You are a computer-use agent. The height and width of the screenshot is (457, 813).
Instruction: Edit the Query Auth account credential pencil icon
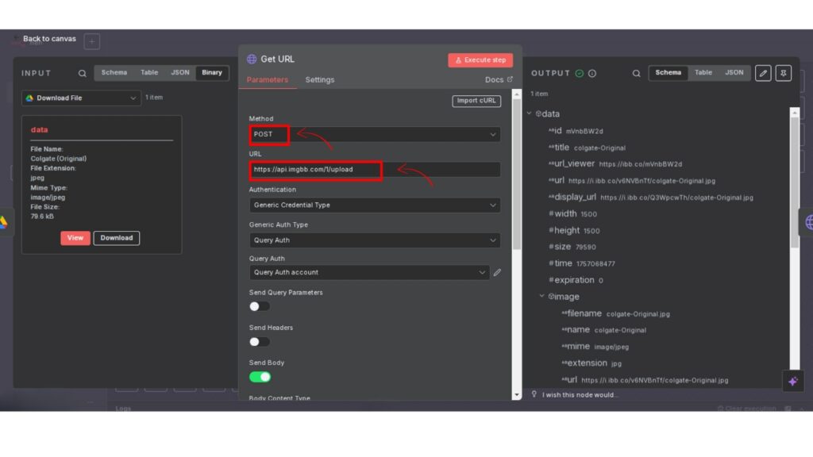click(x=497, y=272)
